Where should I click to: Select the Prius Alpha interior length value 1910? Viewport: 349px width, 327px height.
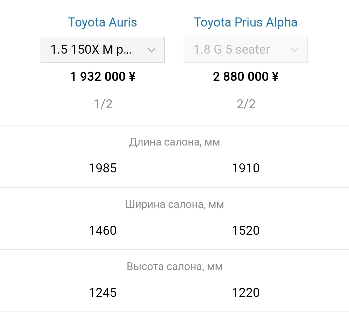coord(246,168)
